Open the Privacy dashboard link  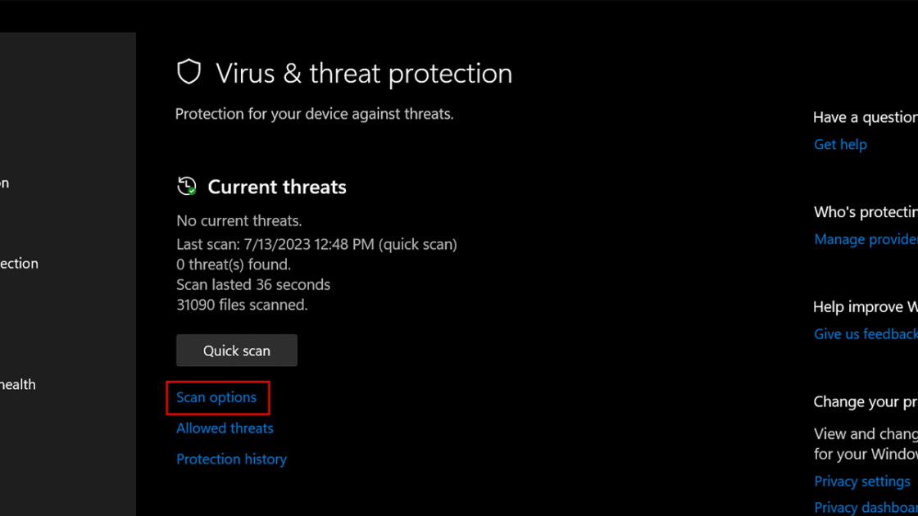click(866, 508)
